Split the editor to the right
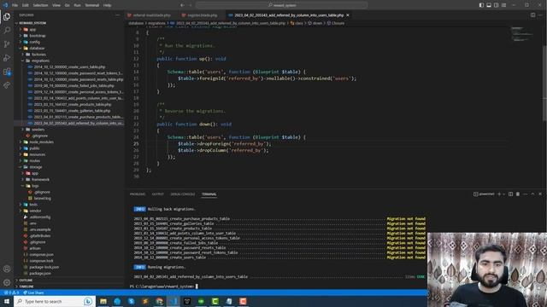The image size is (547, 307). tap(532, 15)
